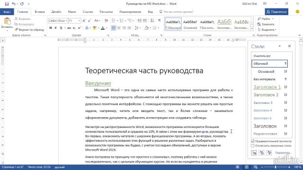Sort the selected text

click(x=152, y=21)
